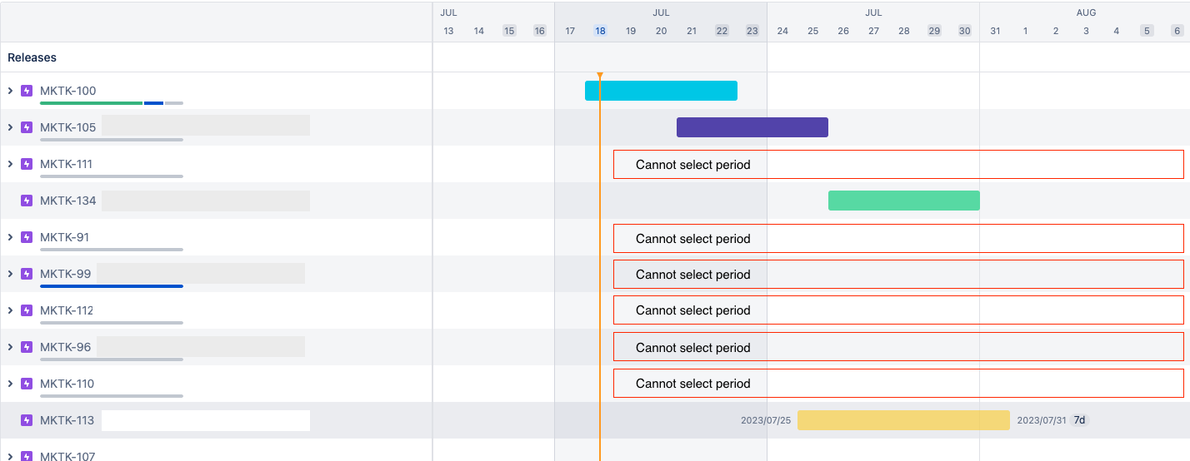The height and width of the screenshot is (461, 1190).
Task: Expand the MKTK-100 row
Action: coord(10,91)
